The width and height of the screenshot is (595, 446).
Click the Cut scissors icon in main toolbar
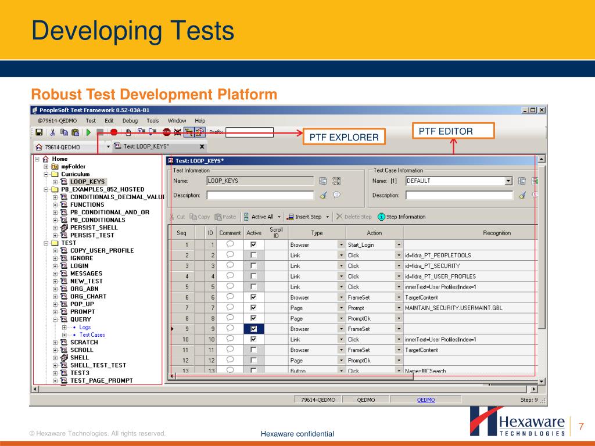(52, 132)
